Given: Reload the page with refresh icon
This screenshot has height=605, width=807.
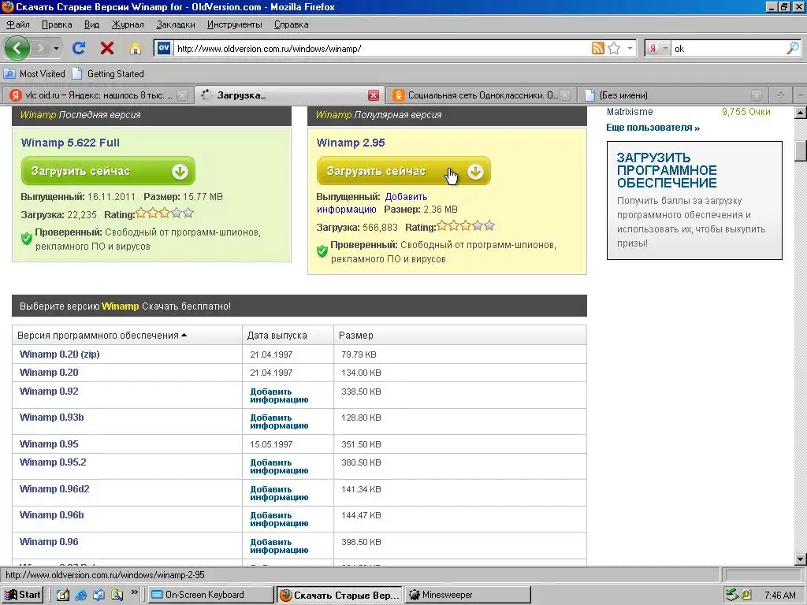Looking at the screenshot, I should coord(79,48).
